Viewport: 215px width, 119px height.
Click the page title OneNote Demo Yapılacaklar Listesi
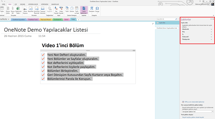[46, 30]
